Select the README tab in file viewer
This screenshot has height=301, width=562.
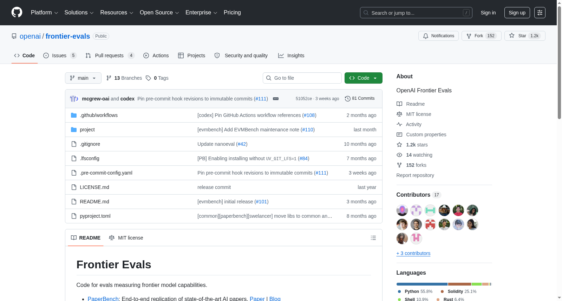[86, 238]
